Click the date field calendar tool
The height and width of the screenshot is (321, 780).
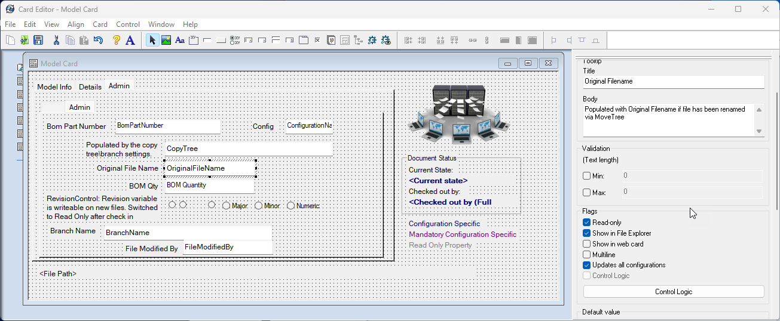(x=331, y=41)
